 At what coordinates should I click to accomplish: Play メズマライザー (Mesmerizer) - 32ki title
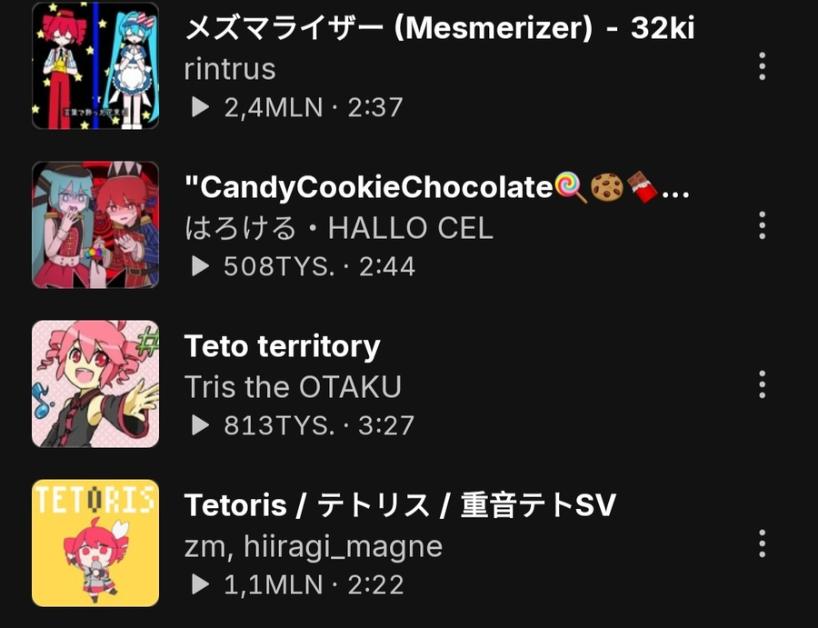click(440, 28)
